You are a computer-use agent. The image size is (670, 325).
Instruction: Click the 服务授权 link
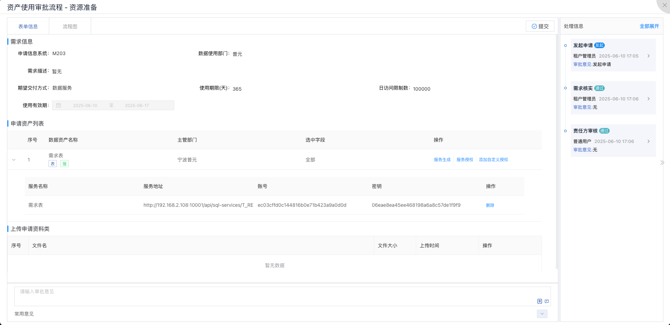pyautogui.click(x=465, y=160)
